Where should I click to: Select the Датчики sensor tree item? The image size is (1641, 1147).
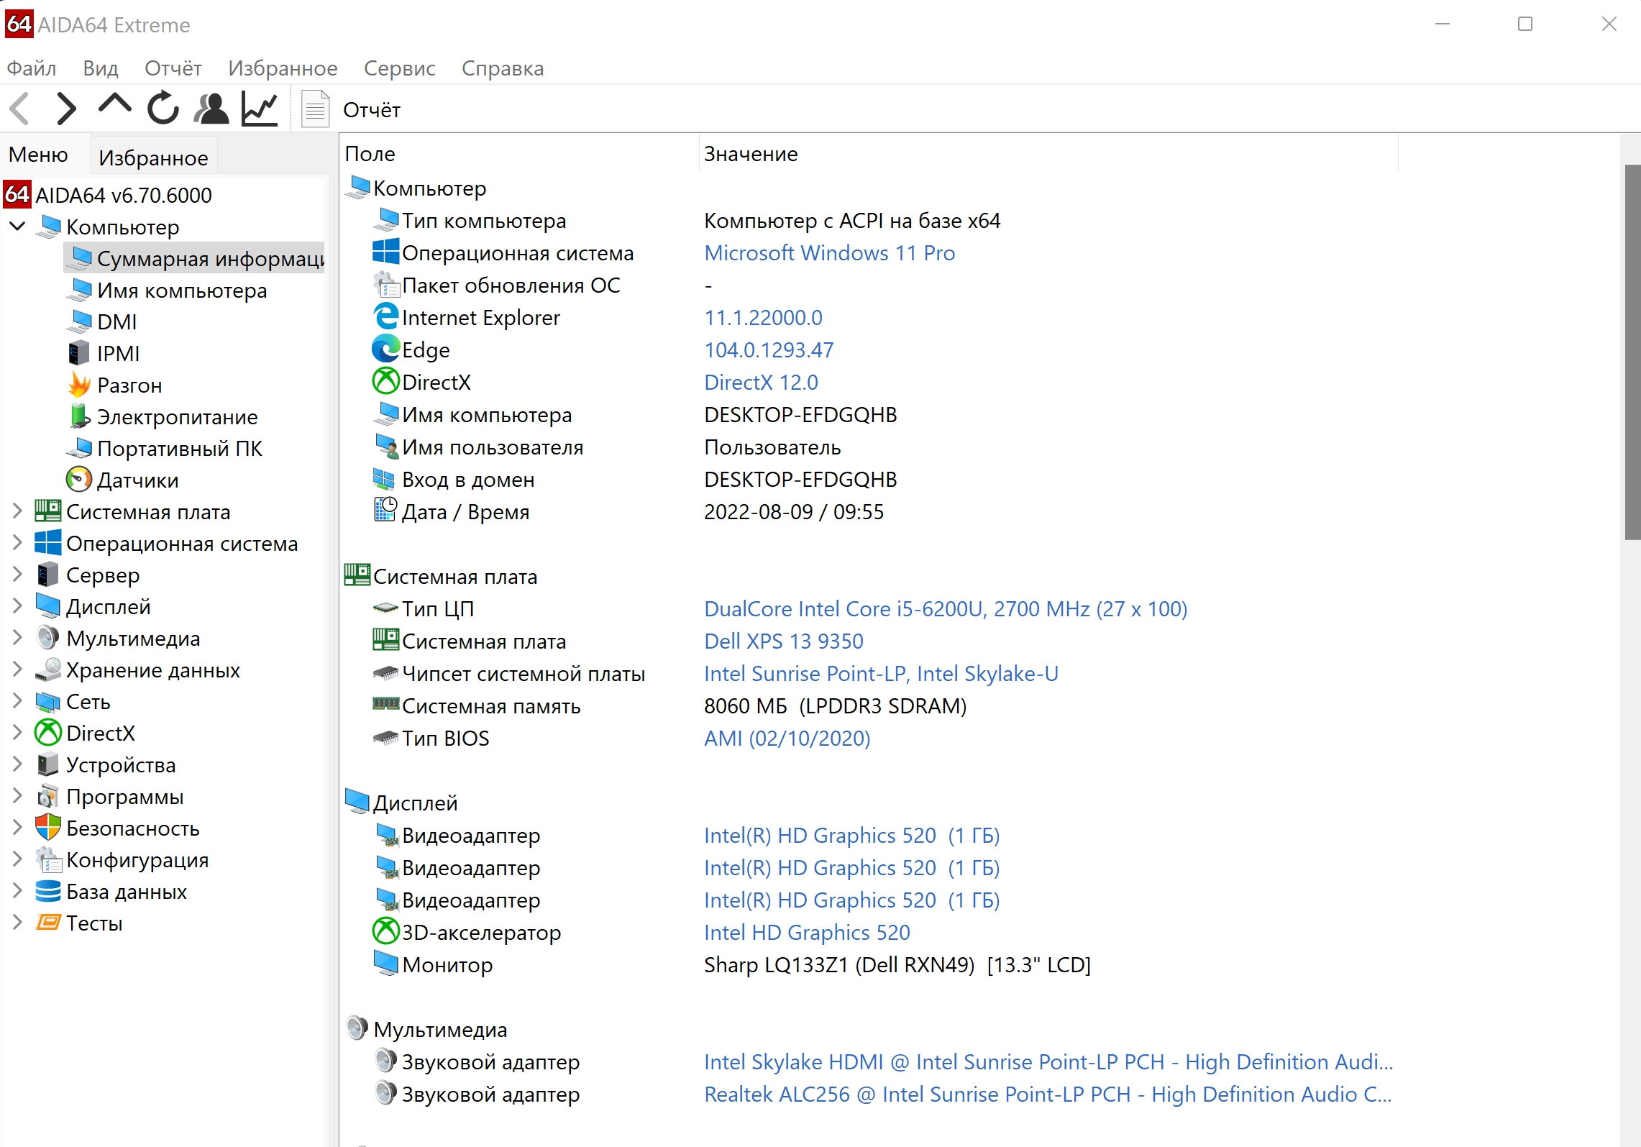tap(137, 480)
